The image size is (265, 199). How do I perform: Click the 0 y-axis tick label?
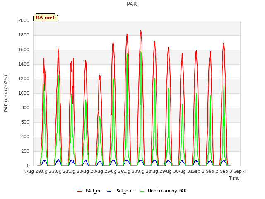click(x=28, y=165)
